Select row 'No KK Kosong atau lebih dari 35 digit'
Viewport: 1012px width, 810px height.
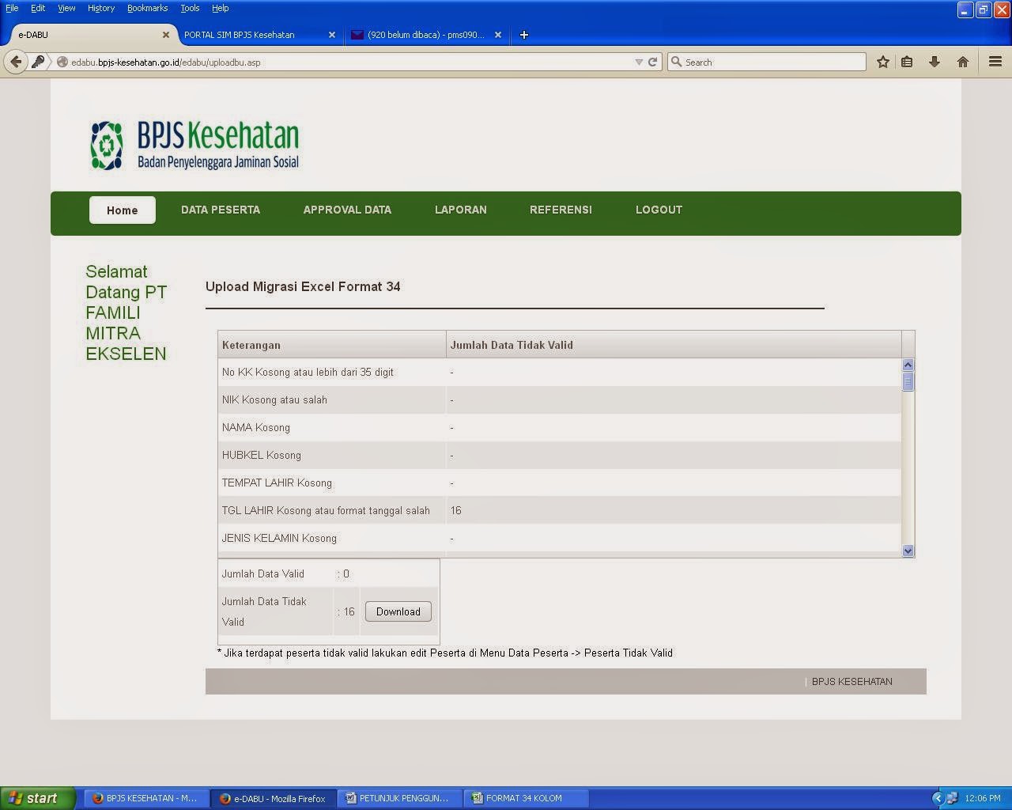[x=560, y=372]
